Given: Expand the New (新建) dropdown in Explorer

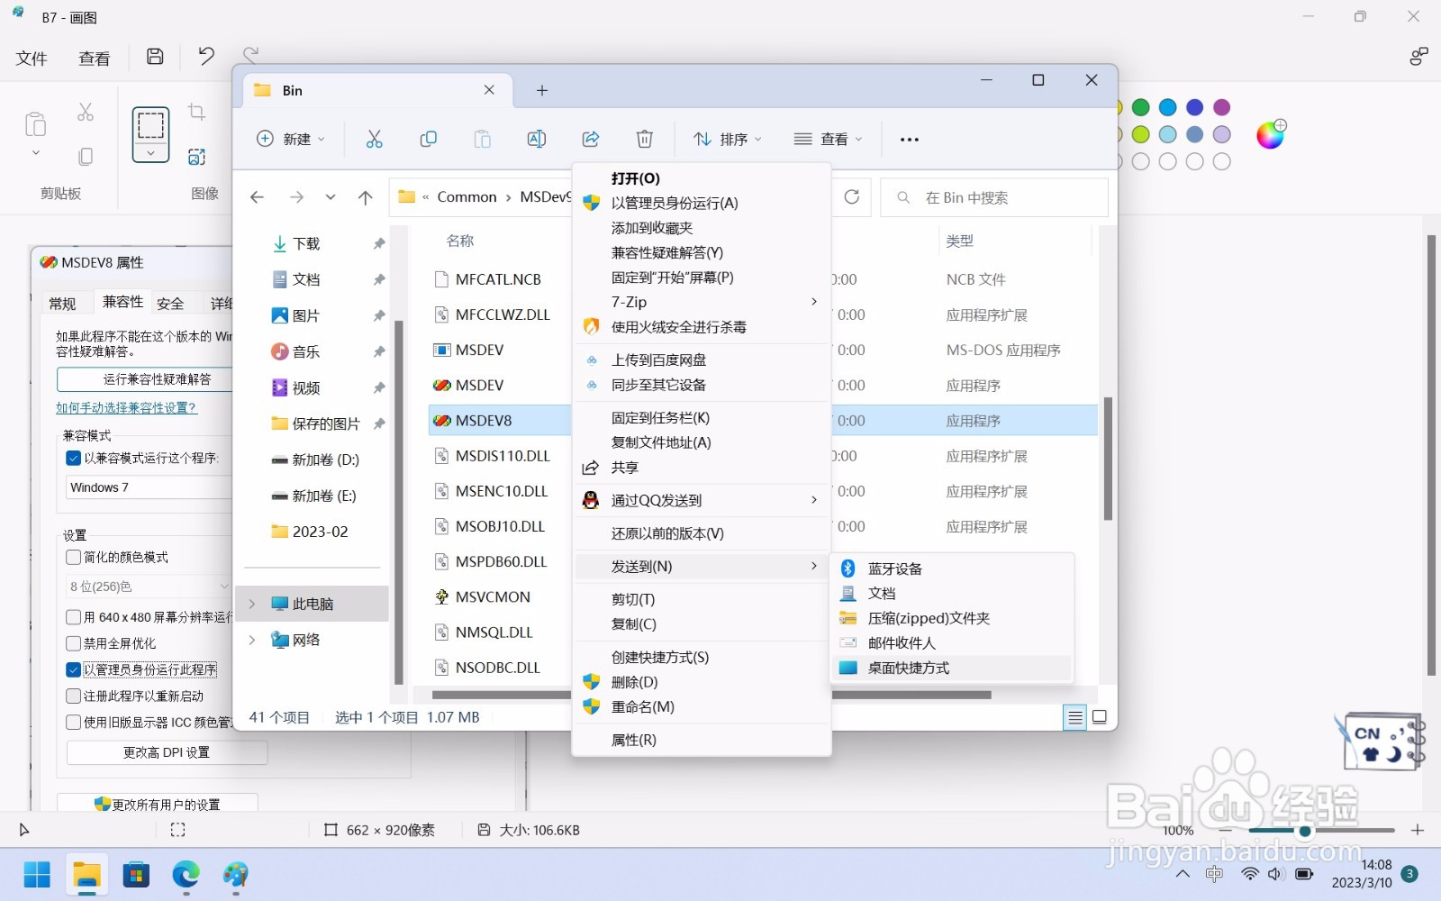Looking at the screenshot, I should (291, 139).
